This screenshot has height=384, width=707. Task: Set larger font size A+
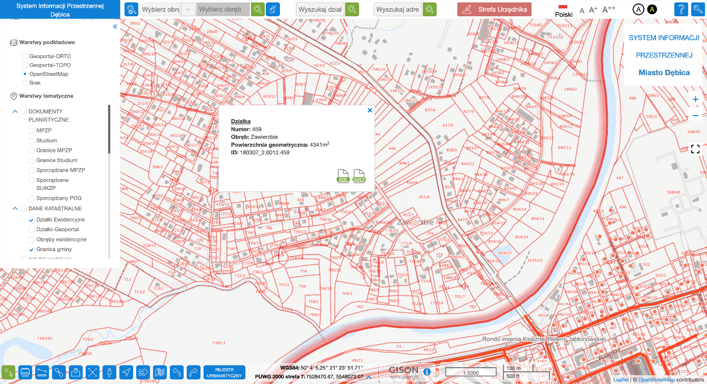[x=593, y=10]
